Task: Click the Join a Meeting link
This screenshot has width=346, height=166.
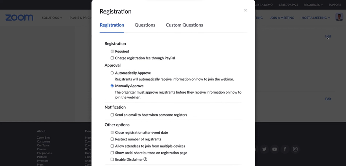Action: coord(282,18)
